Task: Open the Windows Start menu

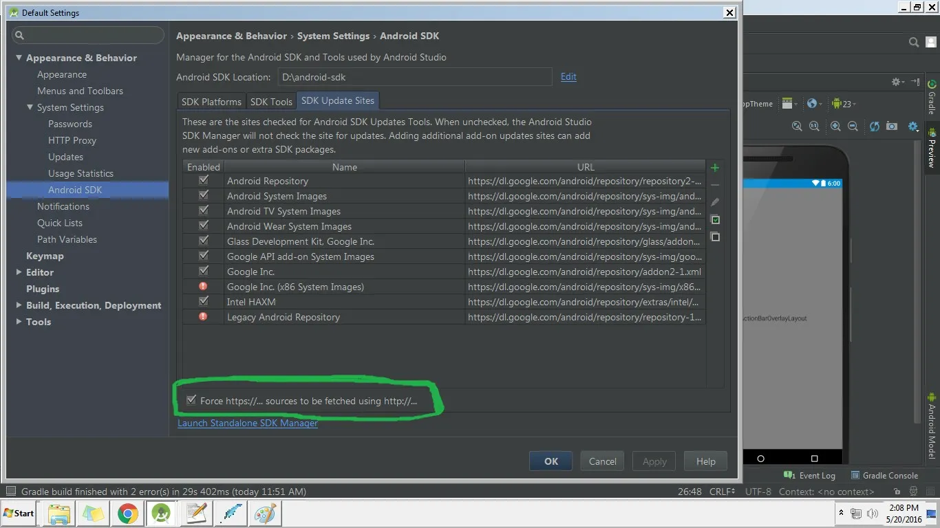Action: [19, 513]
